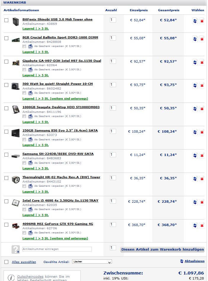Select the Thermalright HR-02 Macho row checkbox

(x=6, y=178)
